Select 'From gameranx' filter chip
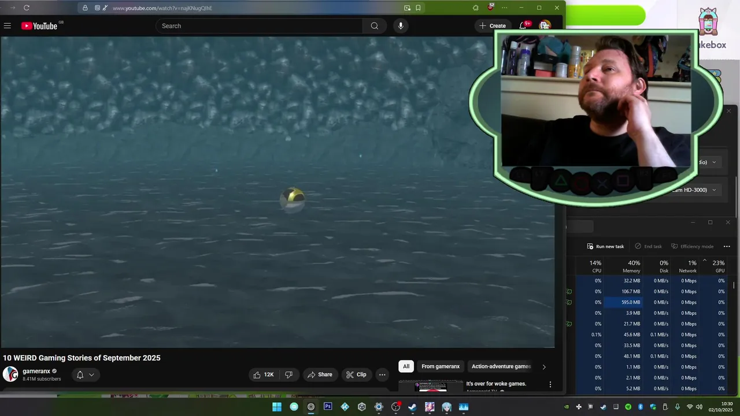Image resolution: width=740 pixels, height=416 pixels. point(441,366)
